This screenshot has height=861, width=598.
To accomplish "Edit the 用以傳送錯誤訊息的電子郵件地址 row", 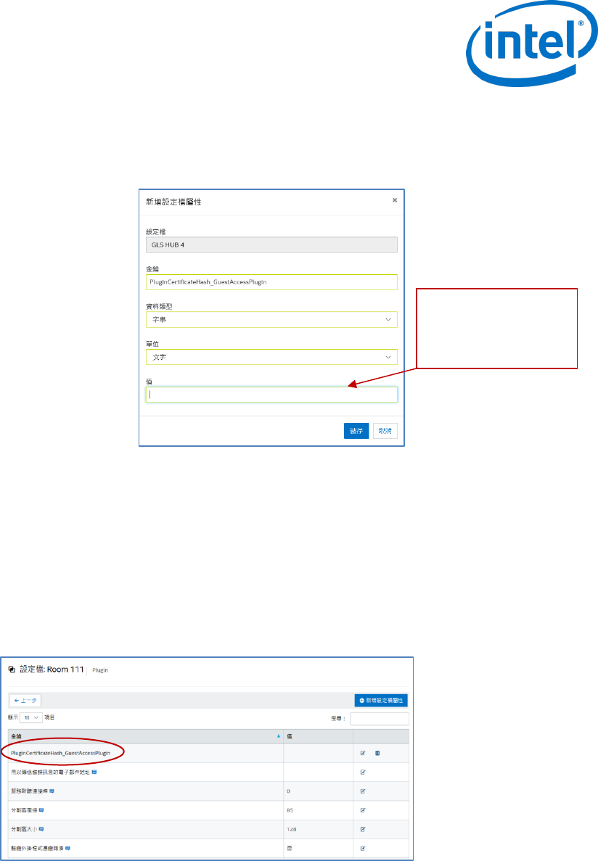I will coord(363,772).
